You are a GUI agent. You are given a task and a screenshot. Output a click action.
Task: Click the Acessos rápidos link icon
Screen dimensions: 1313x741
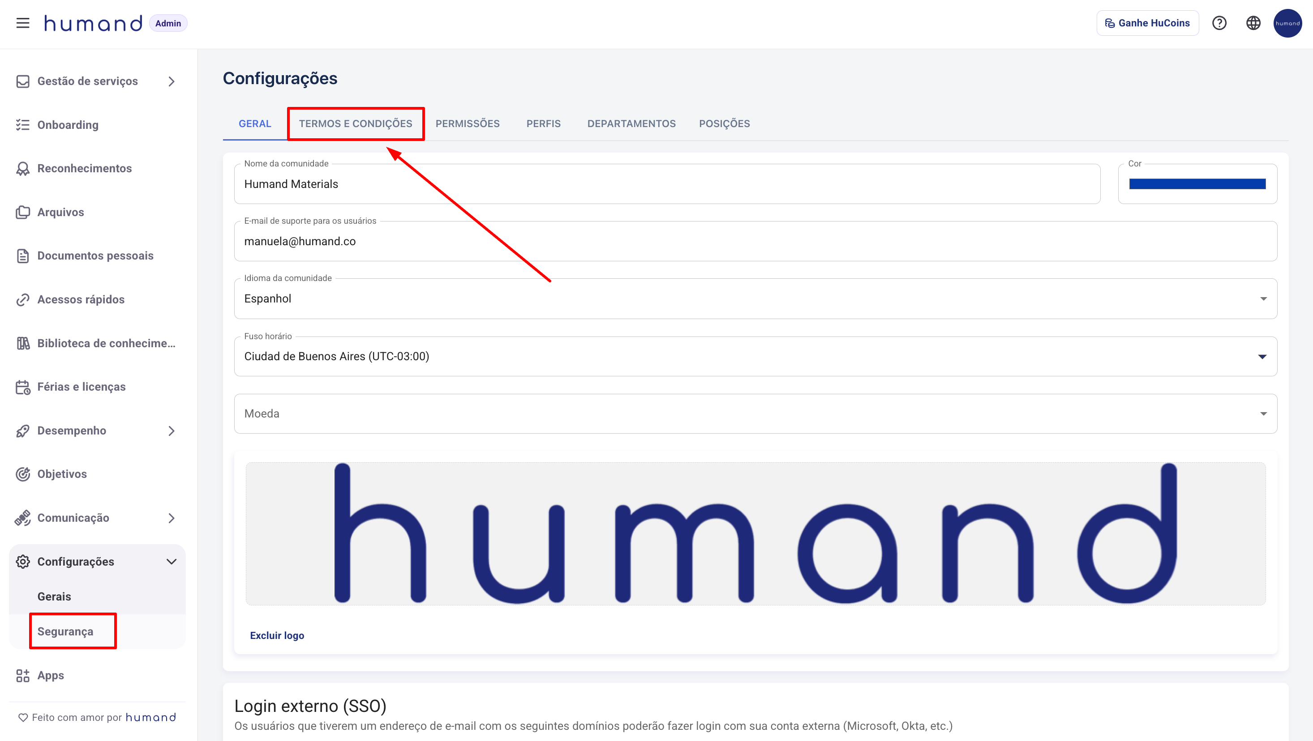pos(23,299)
